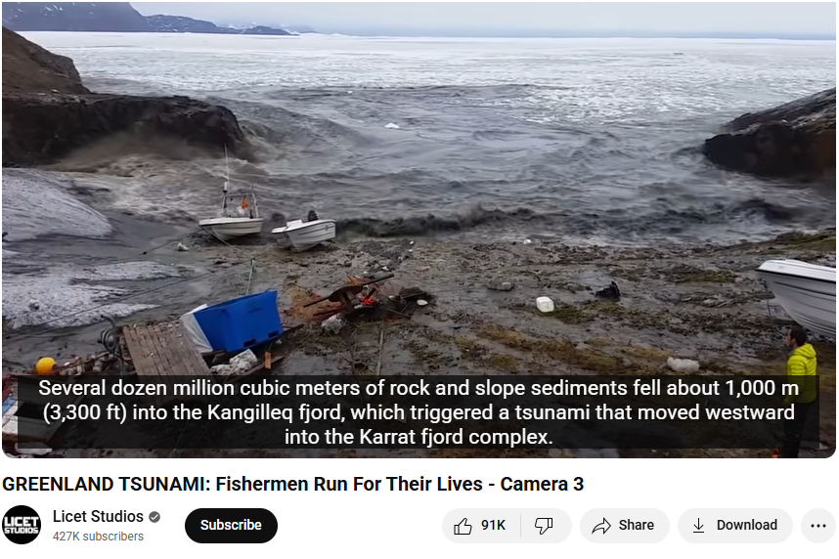Click the thumbs down dislike icon
This screenshot has width=839, height=559.
544,526
